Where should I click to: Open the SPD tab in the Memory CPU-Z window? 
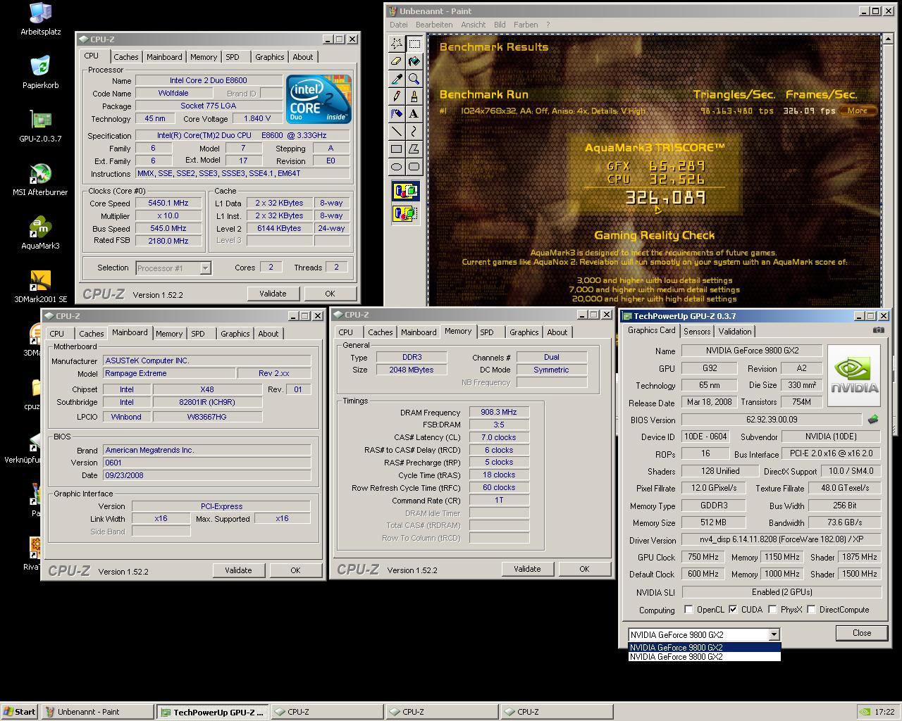[487, 332]
